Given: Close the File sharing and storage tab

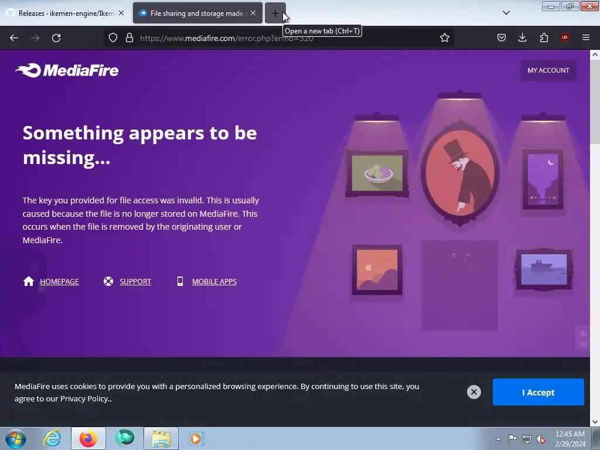Looking at the screenshot, I should (253, 13).
